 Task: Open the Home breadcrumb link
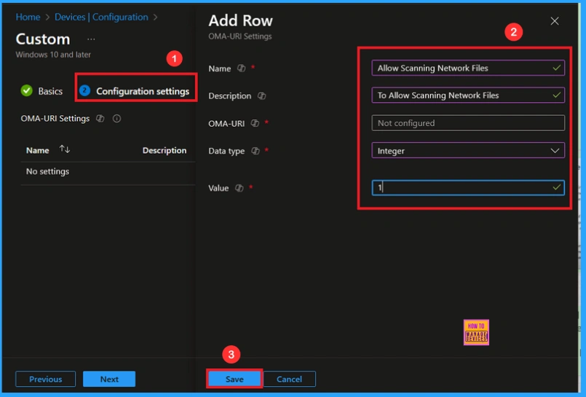(28, 17)
